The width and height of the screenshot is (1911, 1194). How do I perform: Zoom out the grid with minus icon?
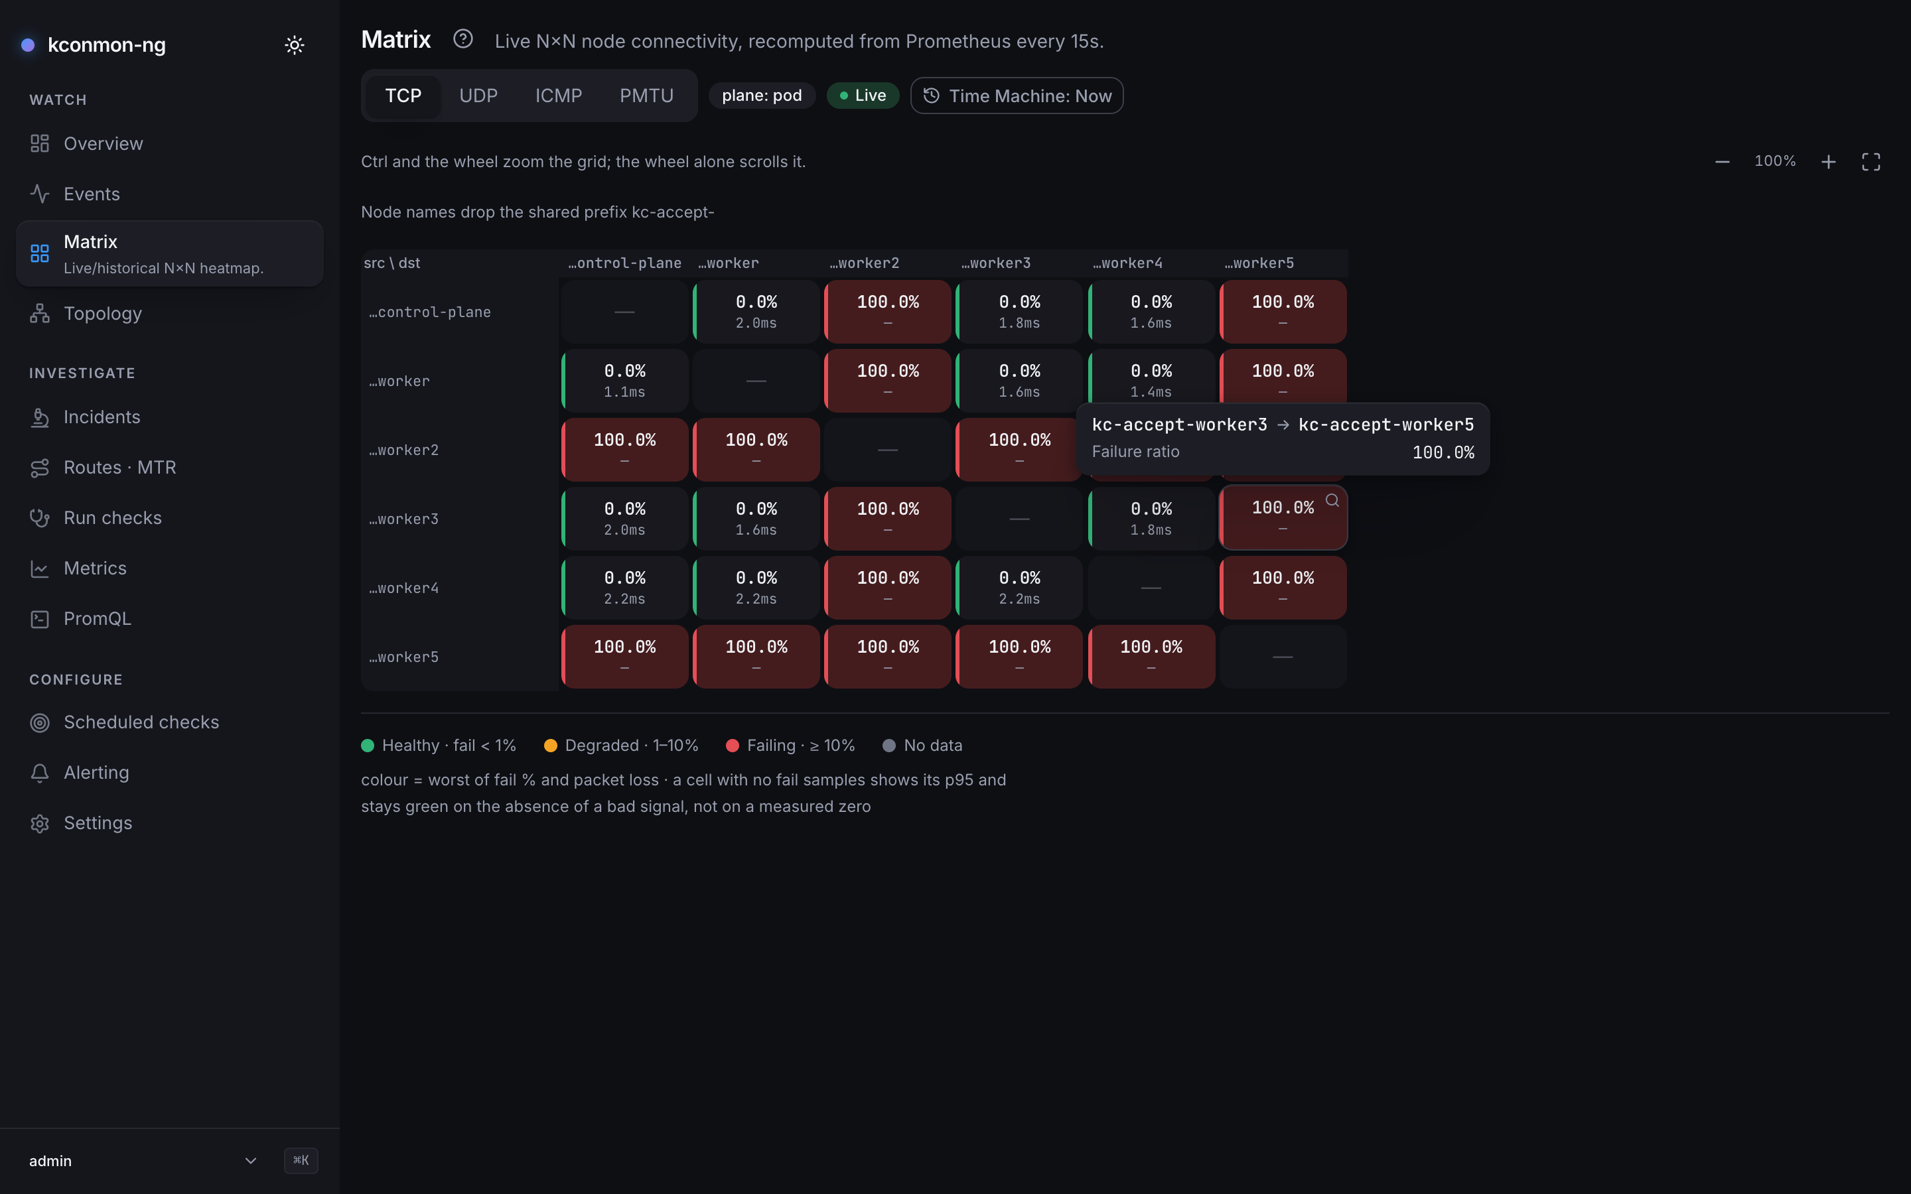click(x=1723, y=162)
